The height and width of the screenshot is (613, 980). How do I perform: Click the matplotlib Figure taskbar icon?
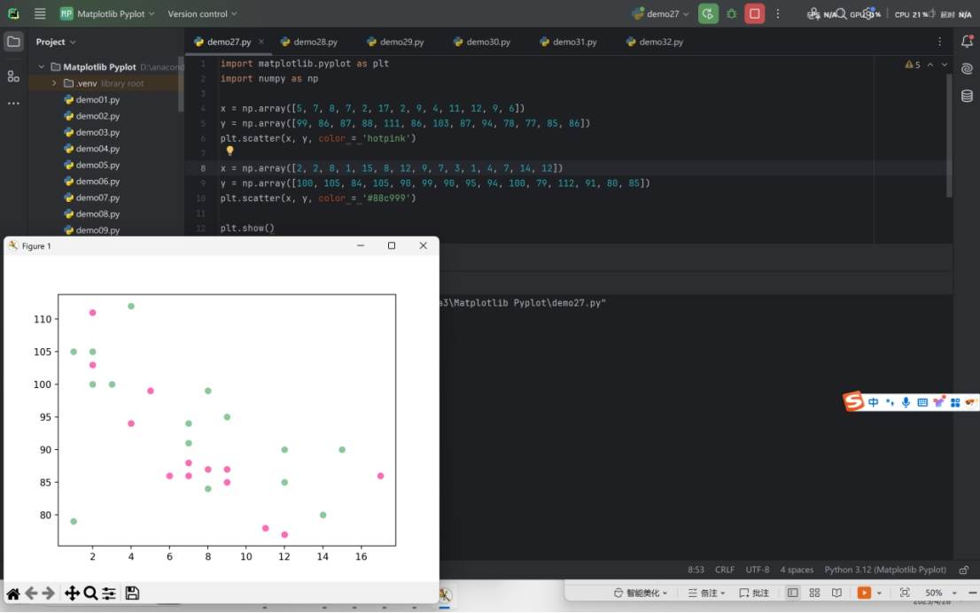445,595
